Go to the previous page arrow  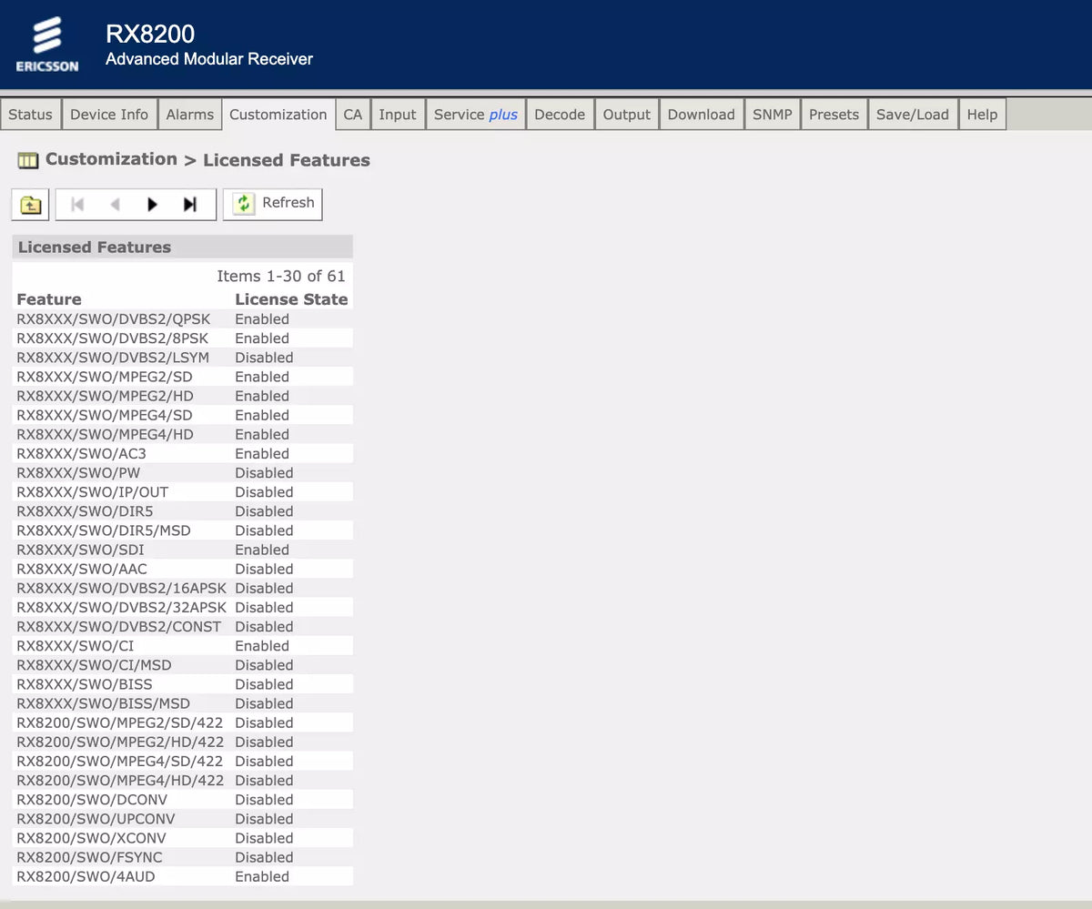click(115, 205)
